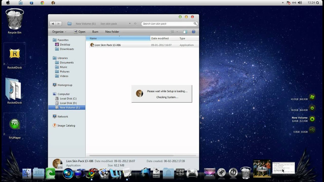Click the library building folder in the dock
Viewport: 324px width, 182px height.
[169, 173]
